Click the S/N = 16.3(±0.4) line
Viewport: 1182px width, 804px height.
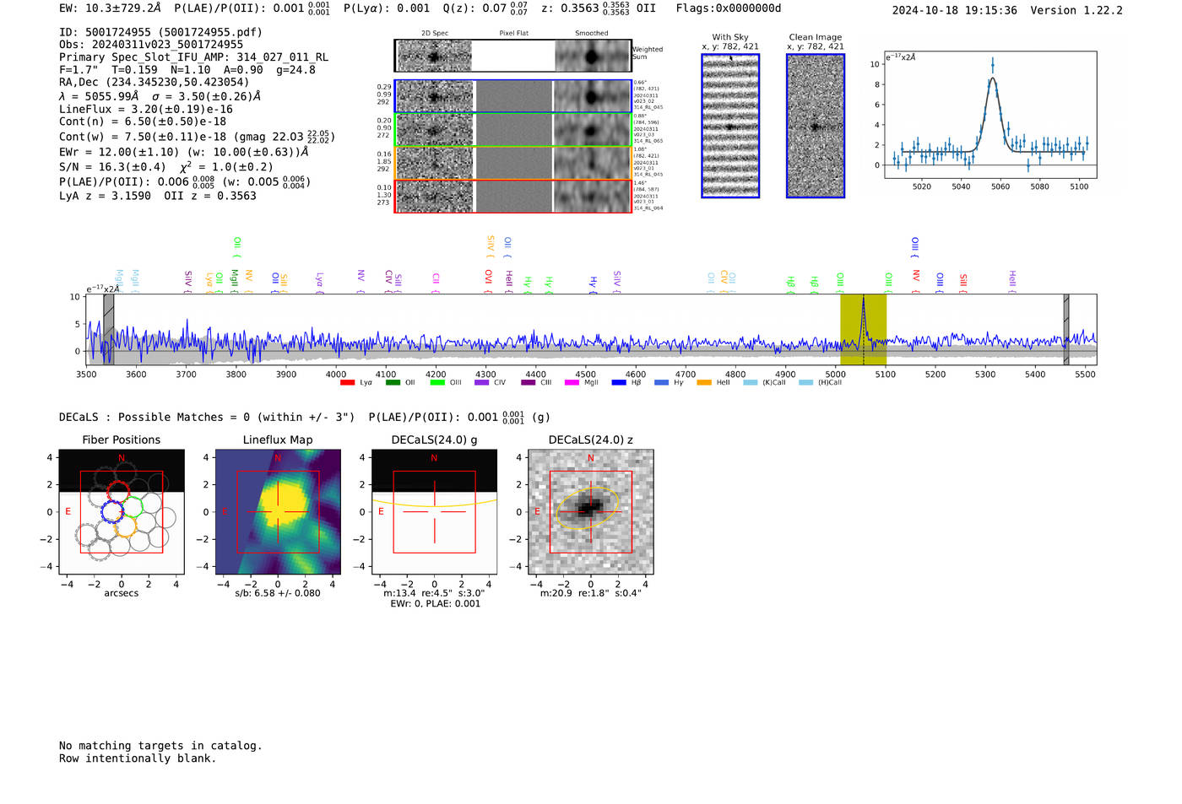tap(166, 166)
